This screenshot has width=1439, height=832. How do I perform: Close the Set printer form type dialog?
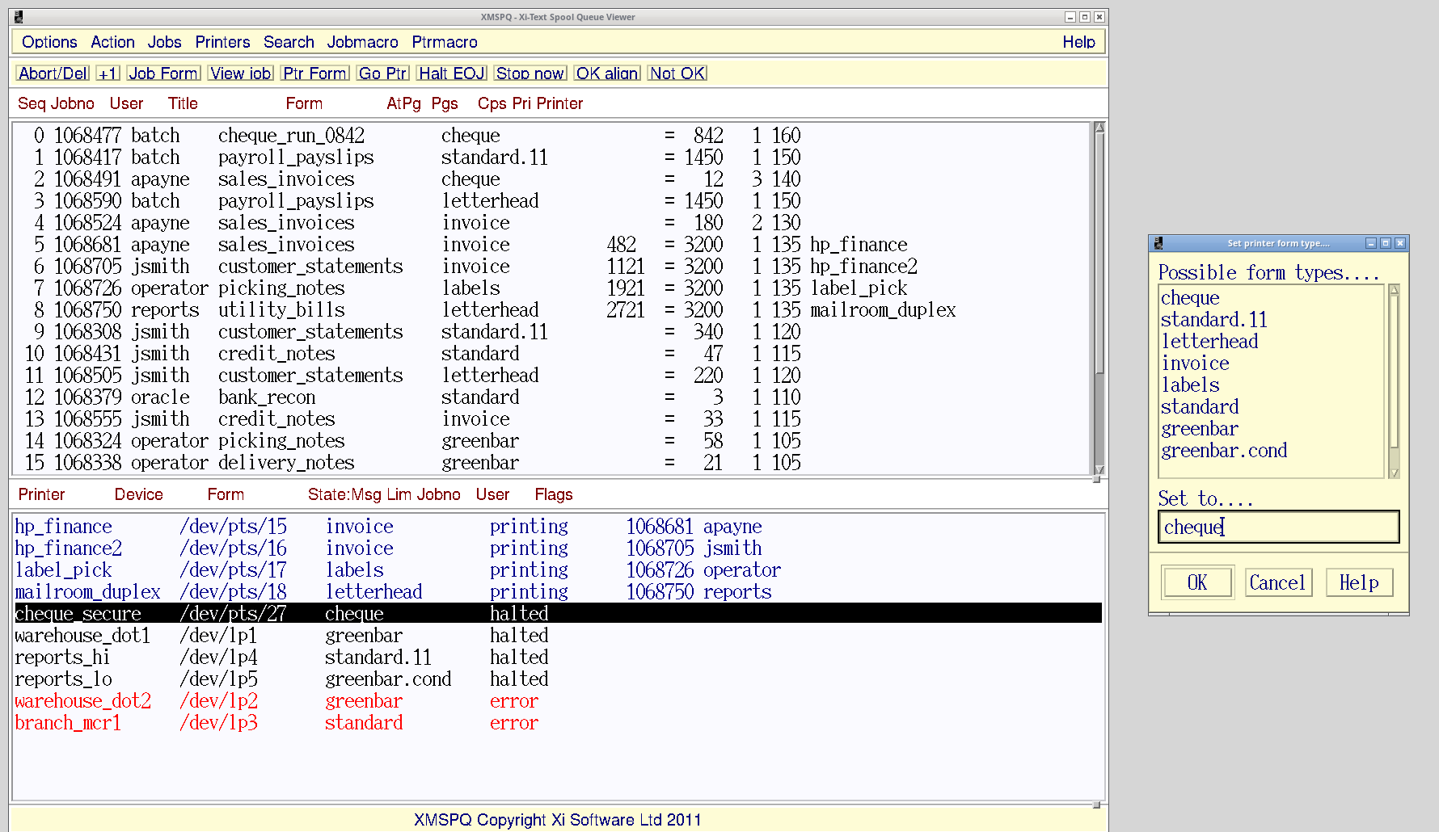[1400, 243]
